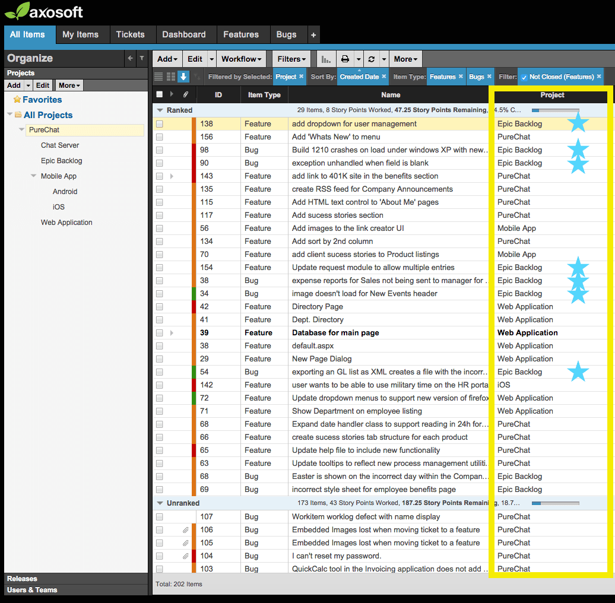Click the Favorites star icon
Image resolution: width=615 pixels, height=603 pixels.
pyautogui.click(x=17, y=100)
